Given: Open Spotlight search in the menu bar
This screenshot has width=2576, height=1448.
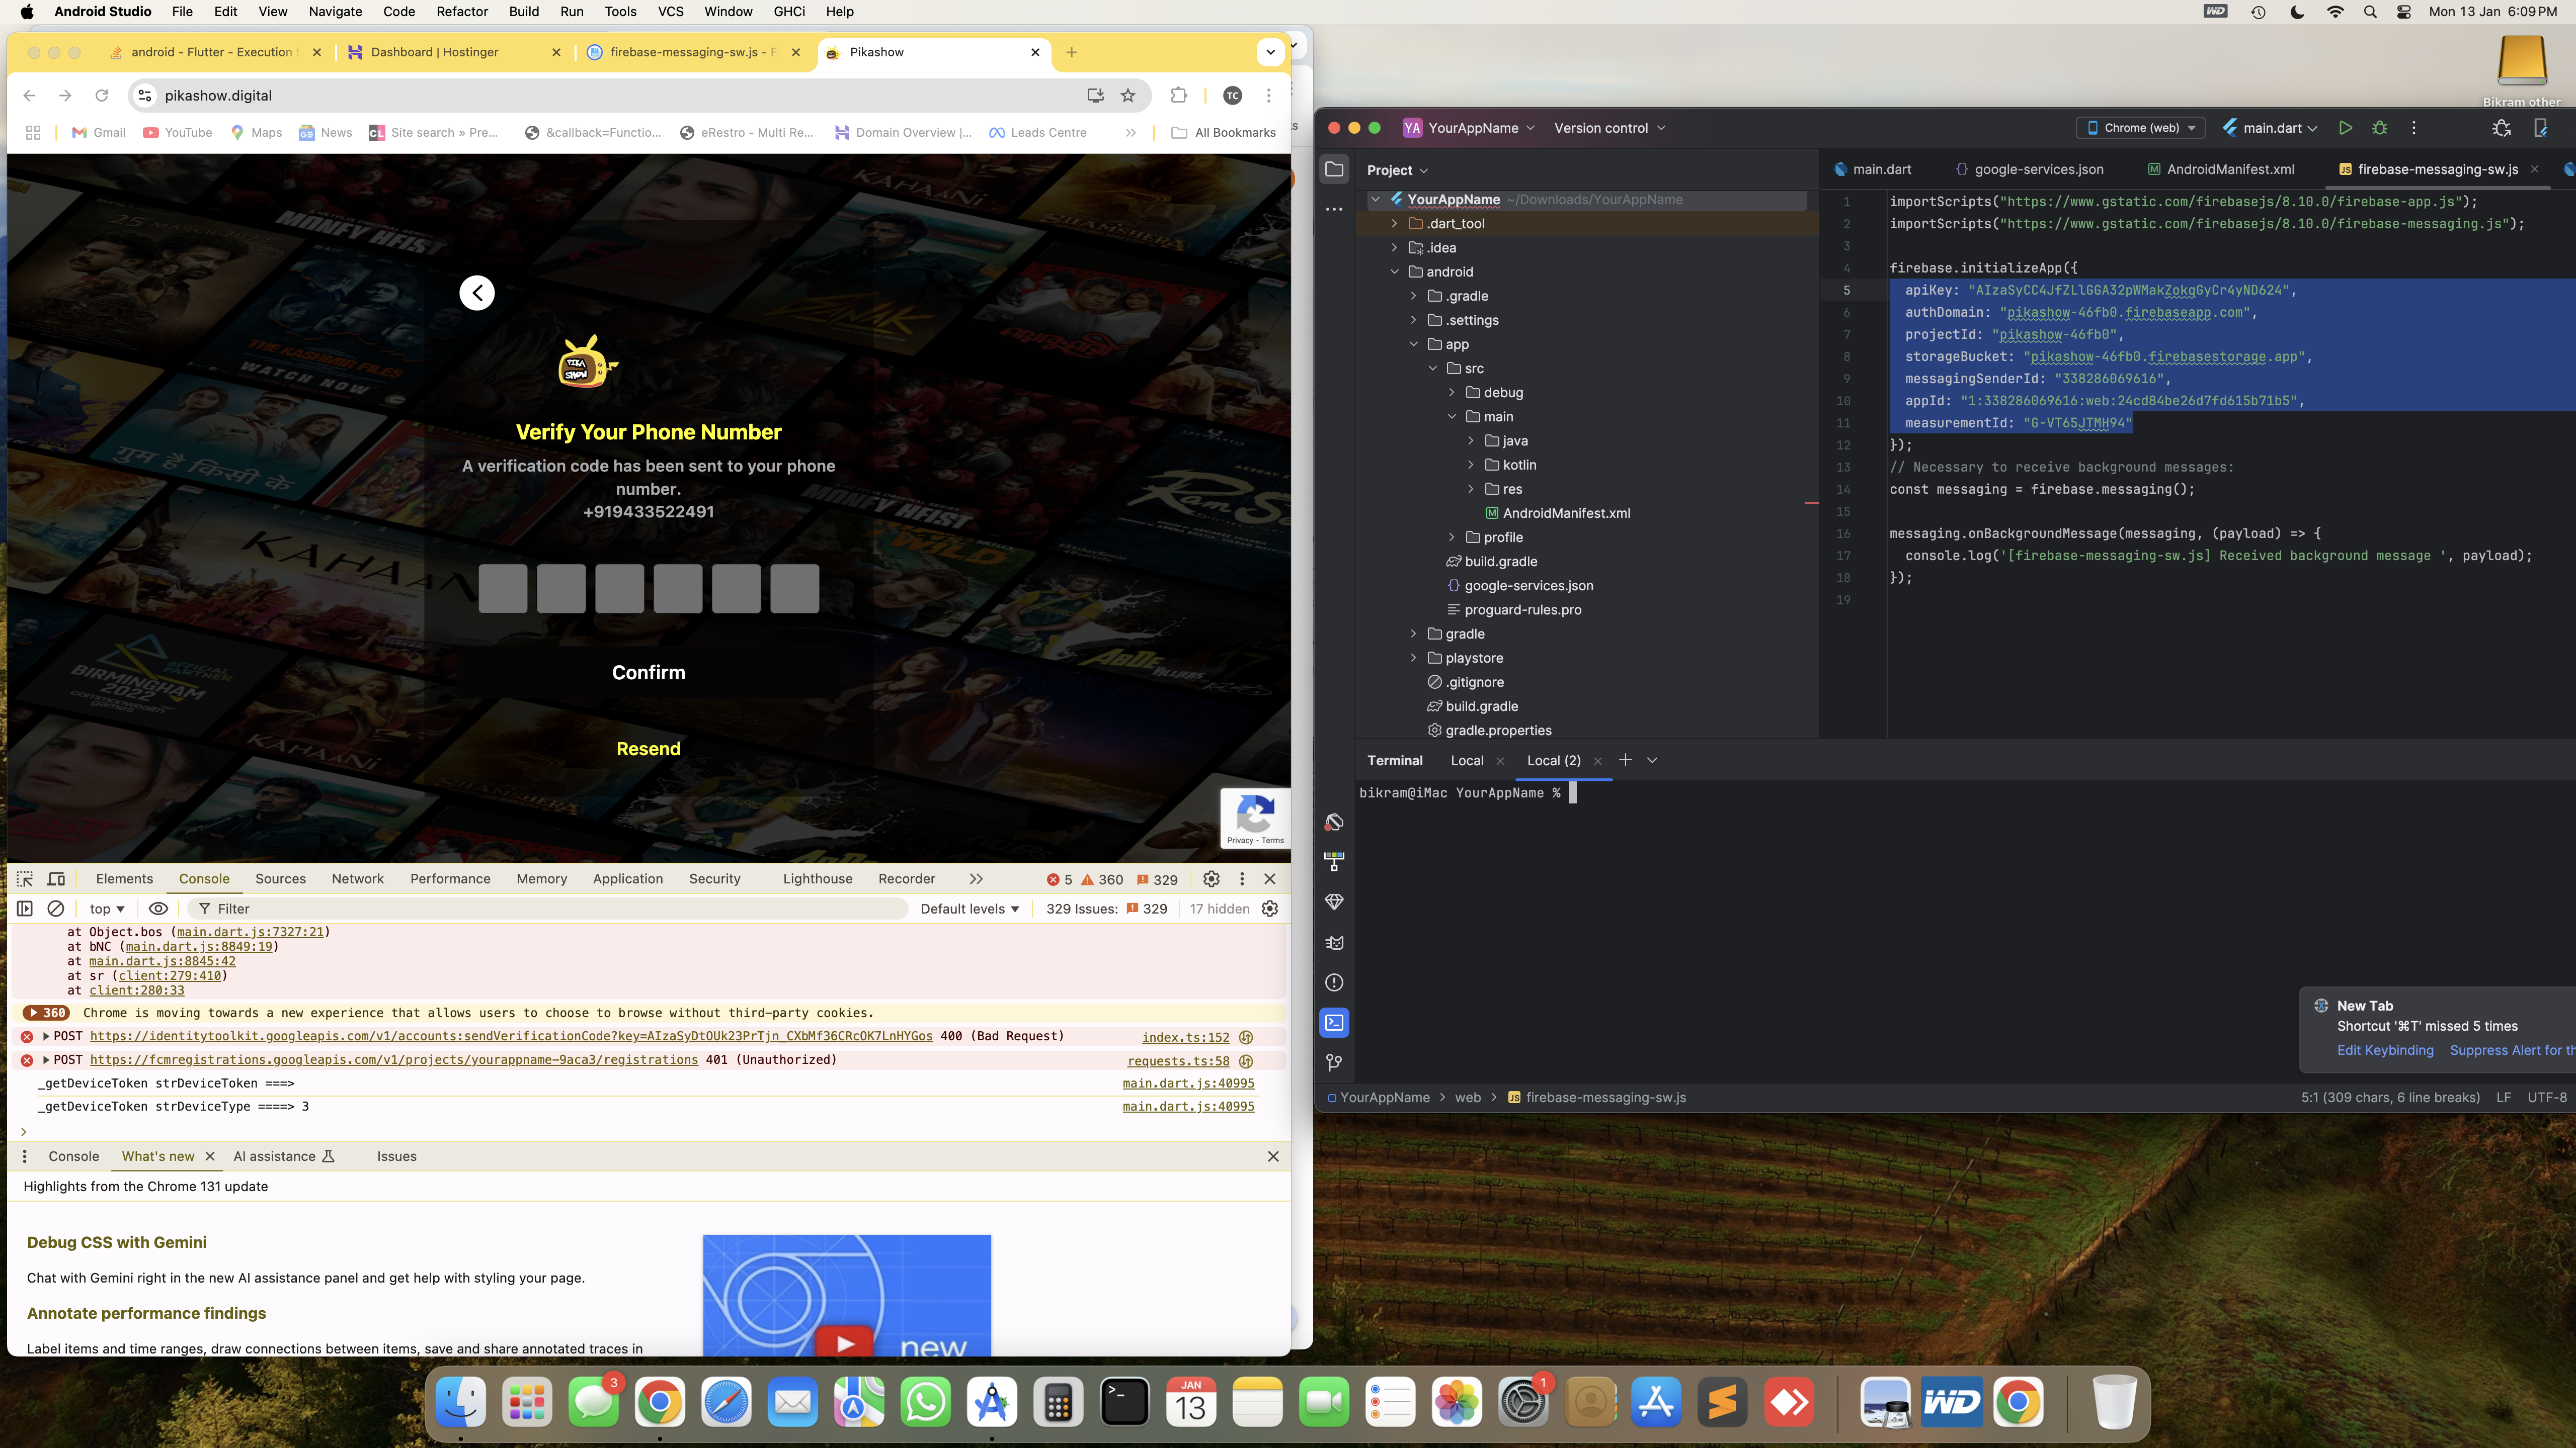Looking at the screenshot, I should point(2370,12).
